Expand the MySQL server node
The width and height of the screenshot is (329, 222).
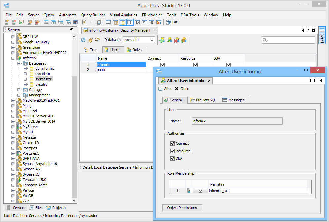pos(13,132)
